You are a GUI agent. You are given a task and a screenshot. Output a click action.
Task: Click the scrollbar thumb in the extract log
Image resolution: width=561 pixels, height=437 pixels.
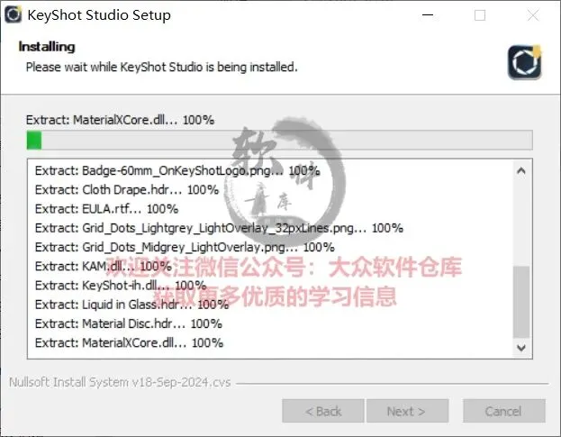pos(521,302)
